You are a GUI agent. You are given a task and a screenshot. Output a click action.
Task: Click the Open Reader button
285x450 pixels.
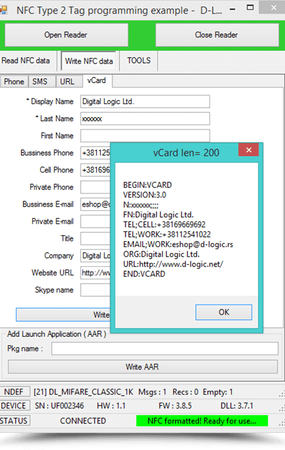pos(66,35)
